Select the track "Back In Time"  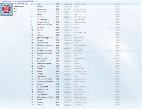(41, 76)
